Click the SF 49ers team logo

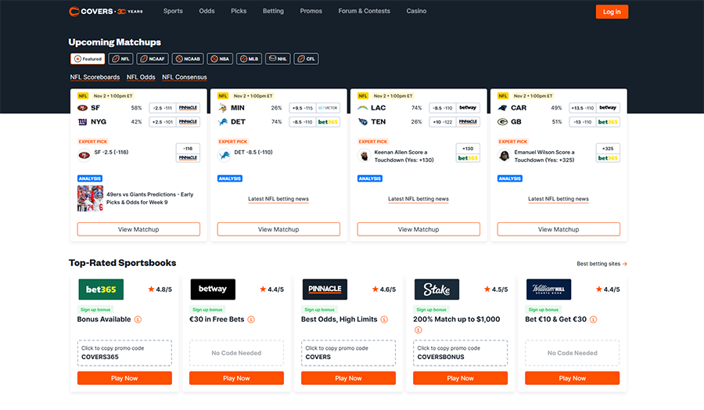[x=83, y=108]
